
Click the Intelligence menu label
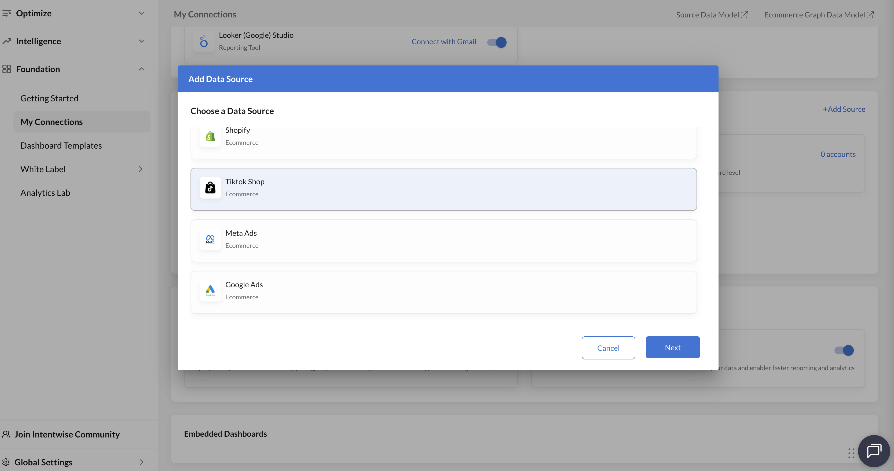coord(39,41)
